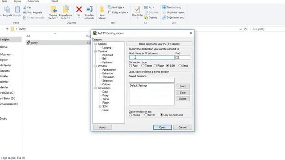Select Keyboard in category tree
The image size is (285, 160).
coord(107,55)
